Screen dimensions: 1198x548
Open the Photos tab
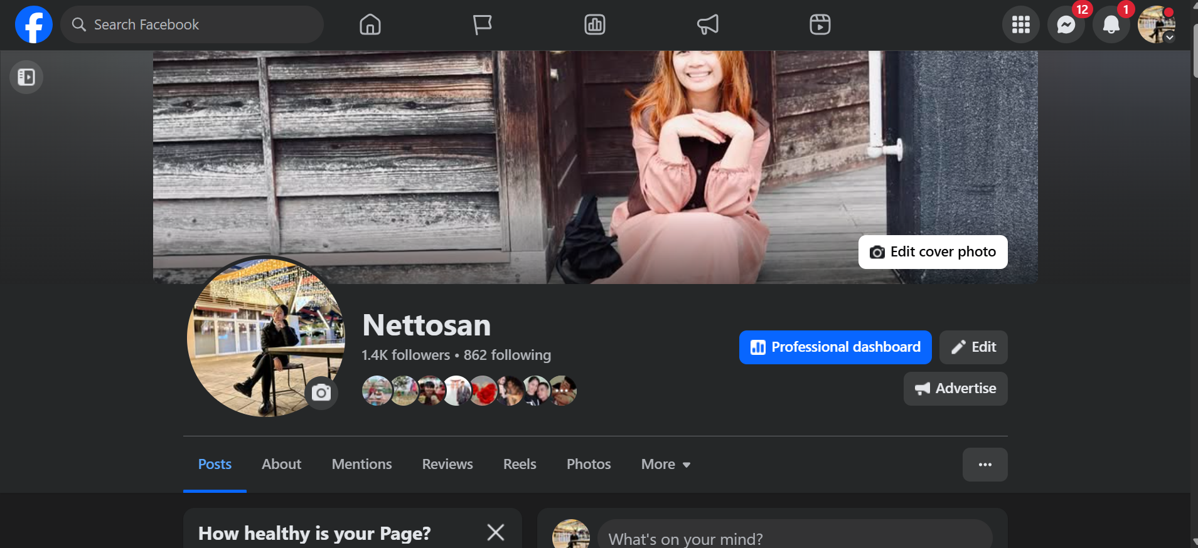[x=589, y=465]
